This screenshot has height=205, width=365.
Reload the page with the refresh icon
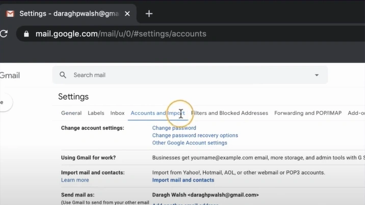(x=4, y=34)
